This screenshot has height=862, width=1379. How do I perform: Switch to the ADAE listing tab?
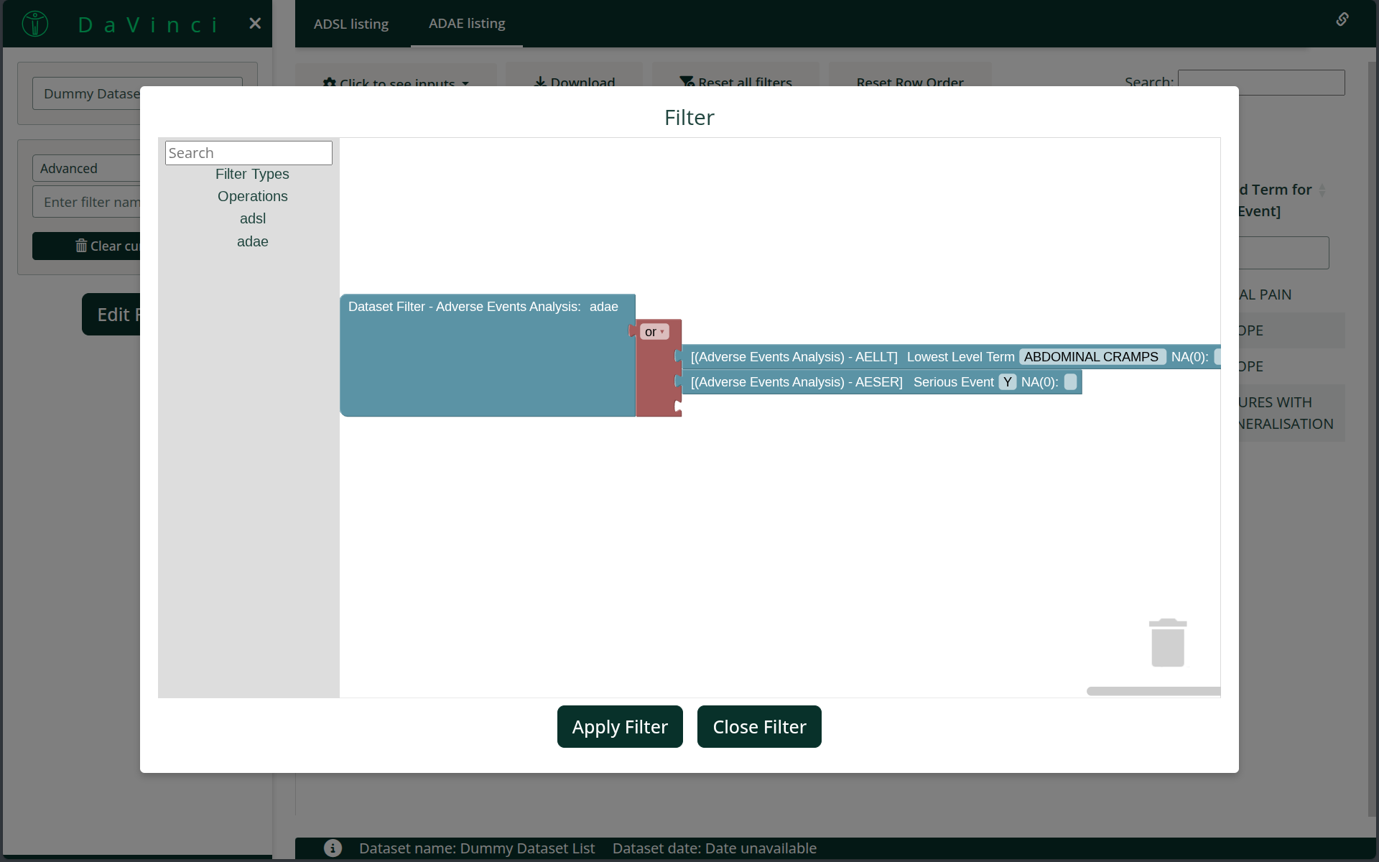pyautogui.click(x=467, y=24)
